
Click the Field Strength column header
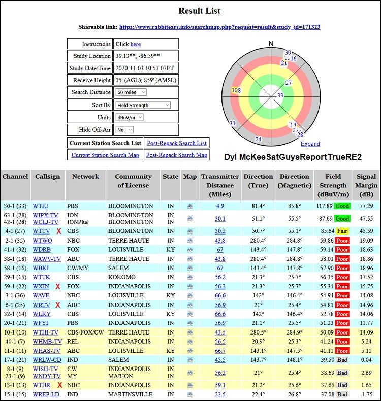point(333,185)
